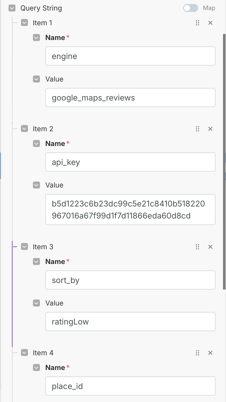Click the drag handle of Item 4
Screen dimensions: 226x402
pos(197,353)
